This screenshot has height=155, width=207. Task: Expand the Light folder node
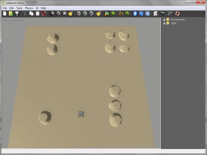point(164,23)
